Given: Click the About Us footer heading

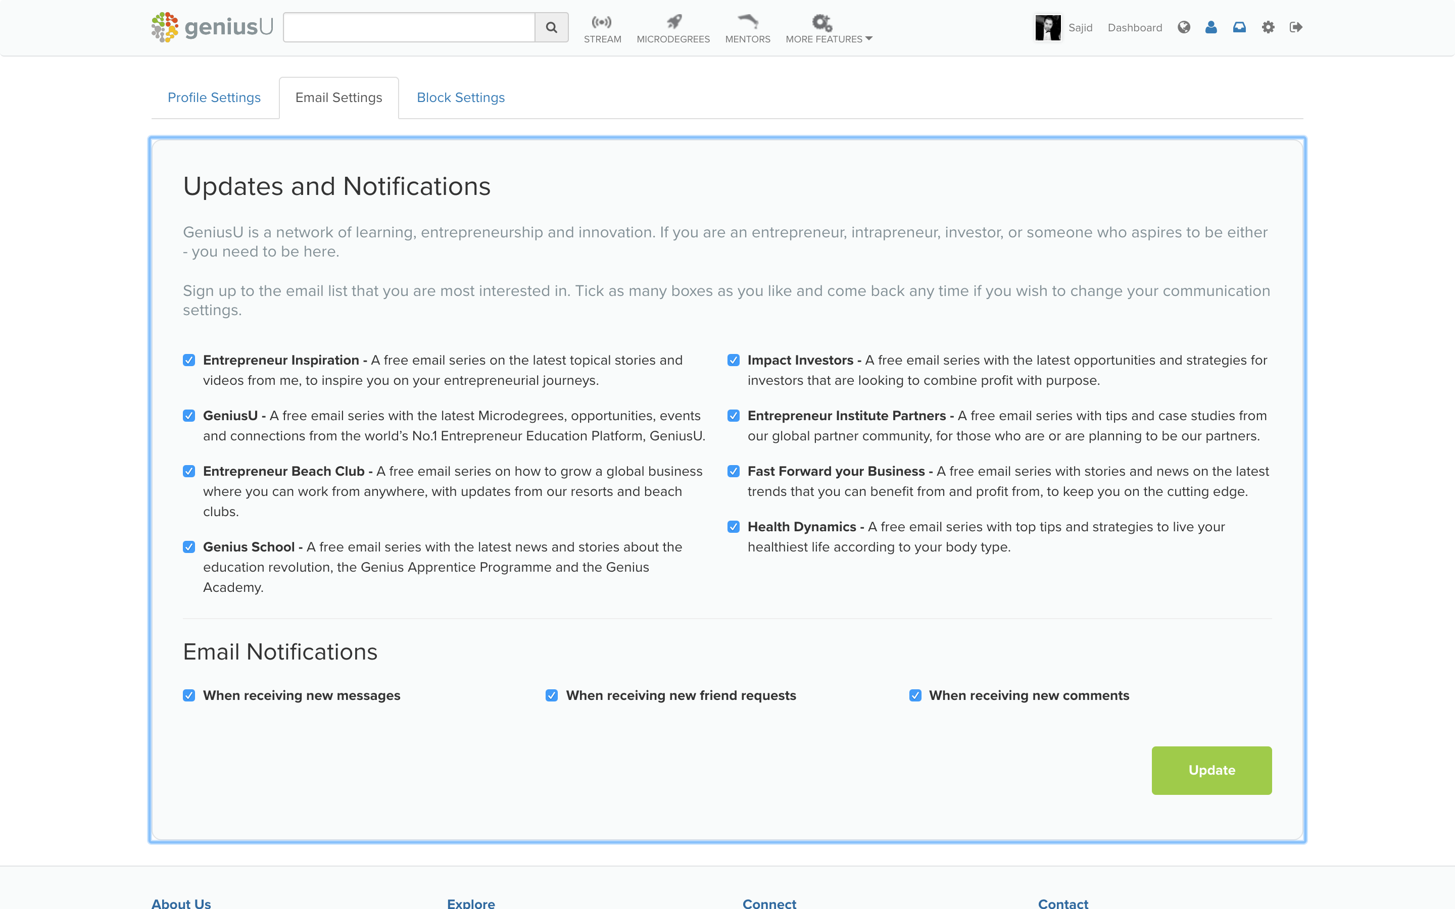Looking at the screenshot, I should (x=181, y=903).
